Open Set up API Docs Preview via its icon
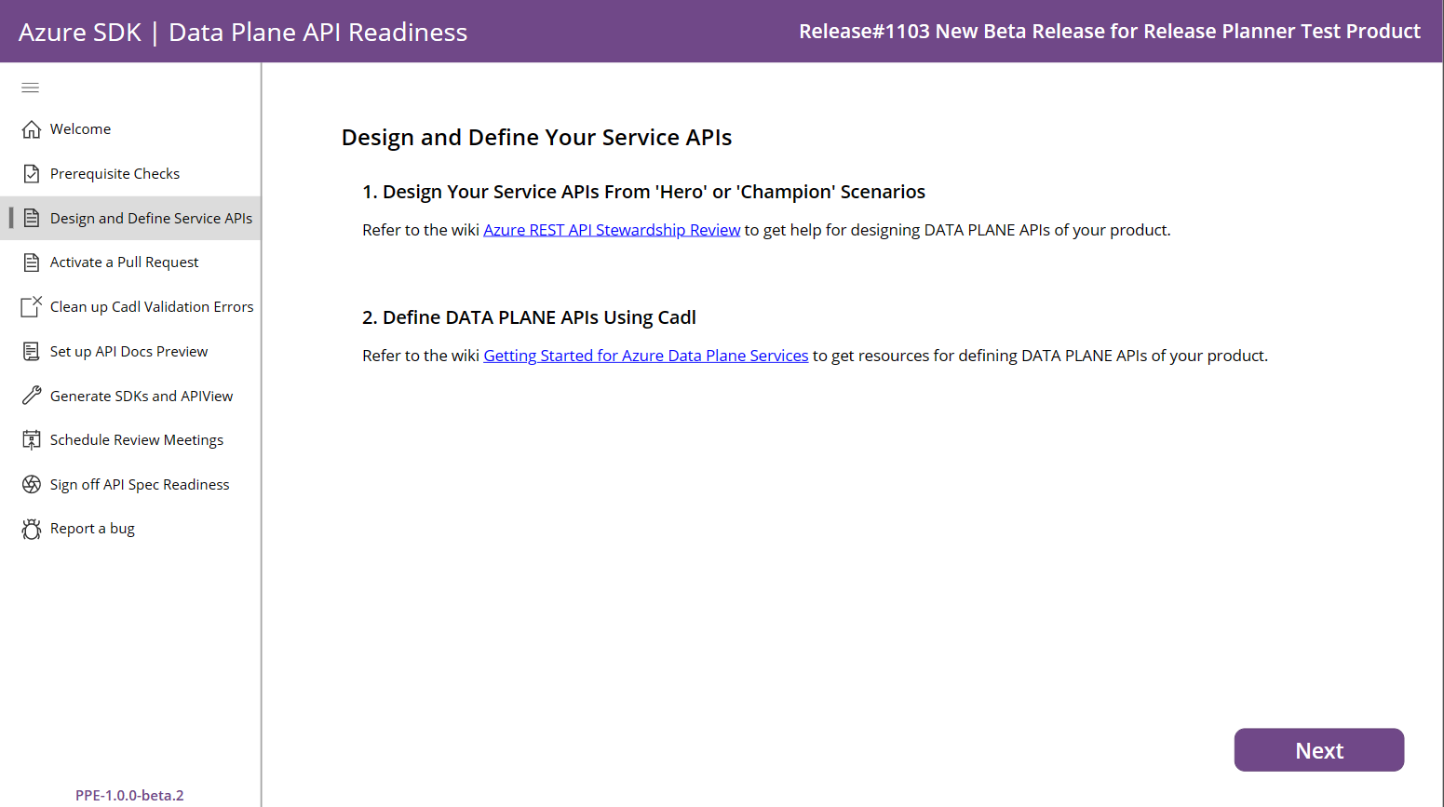This screenshot has height=807, width=1444. pos(30,351)
